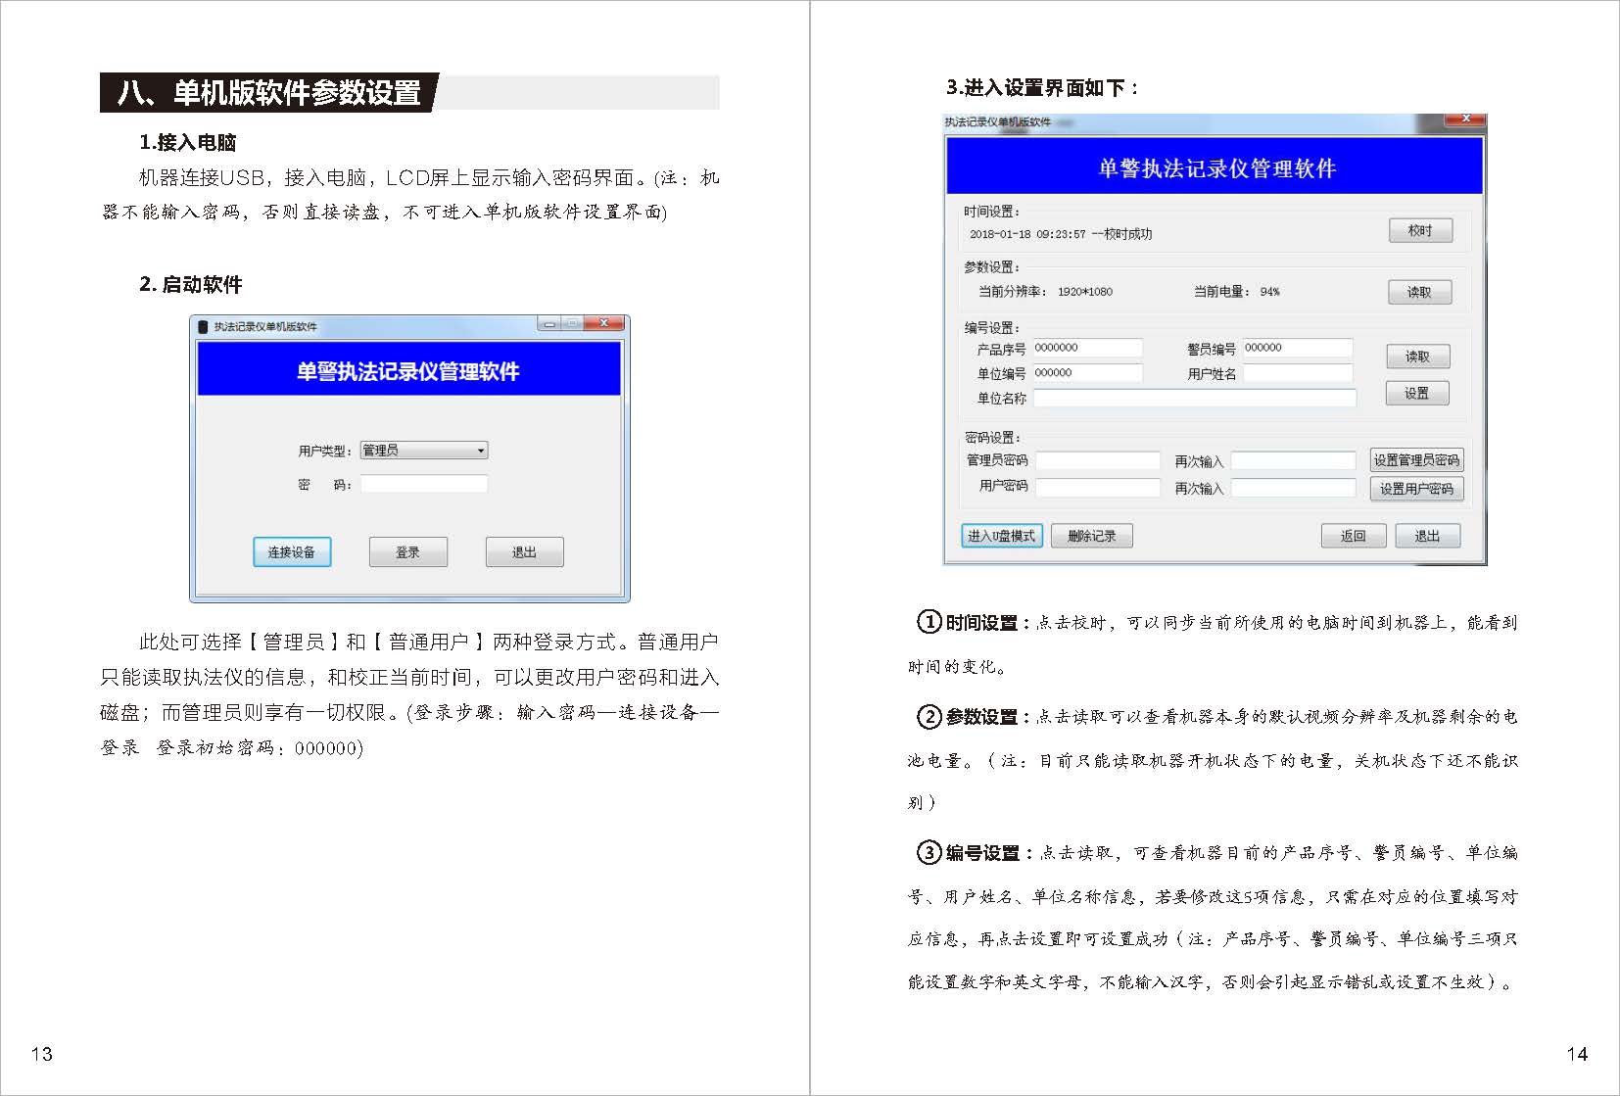The image size is (1620, 1096).
Task: Click the 校时 button in time settings
Action: [x=1420, y=231]
